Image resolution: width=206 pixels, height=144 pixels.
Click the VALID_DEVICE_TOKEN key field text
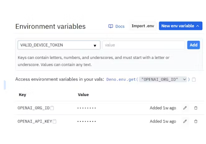[42, 45]
